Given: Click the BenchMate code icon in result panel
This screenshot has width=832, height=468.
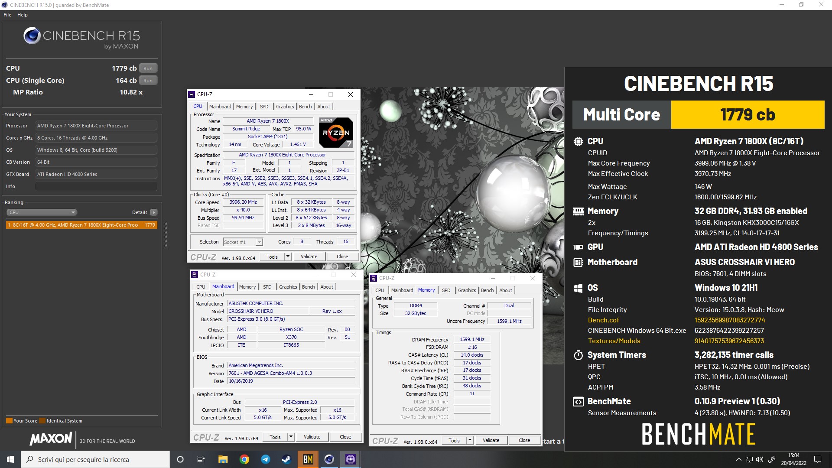Looking at the screenshot, I should pyautogui.click(x=578, y=401).
